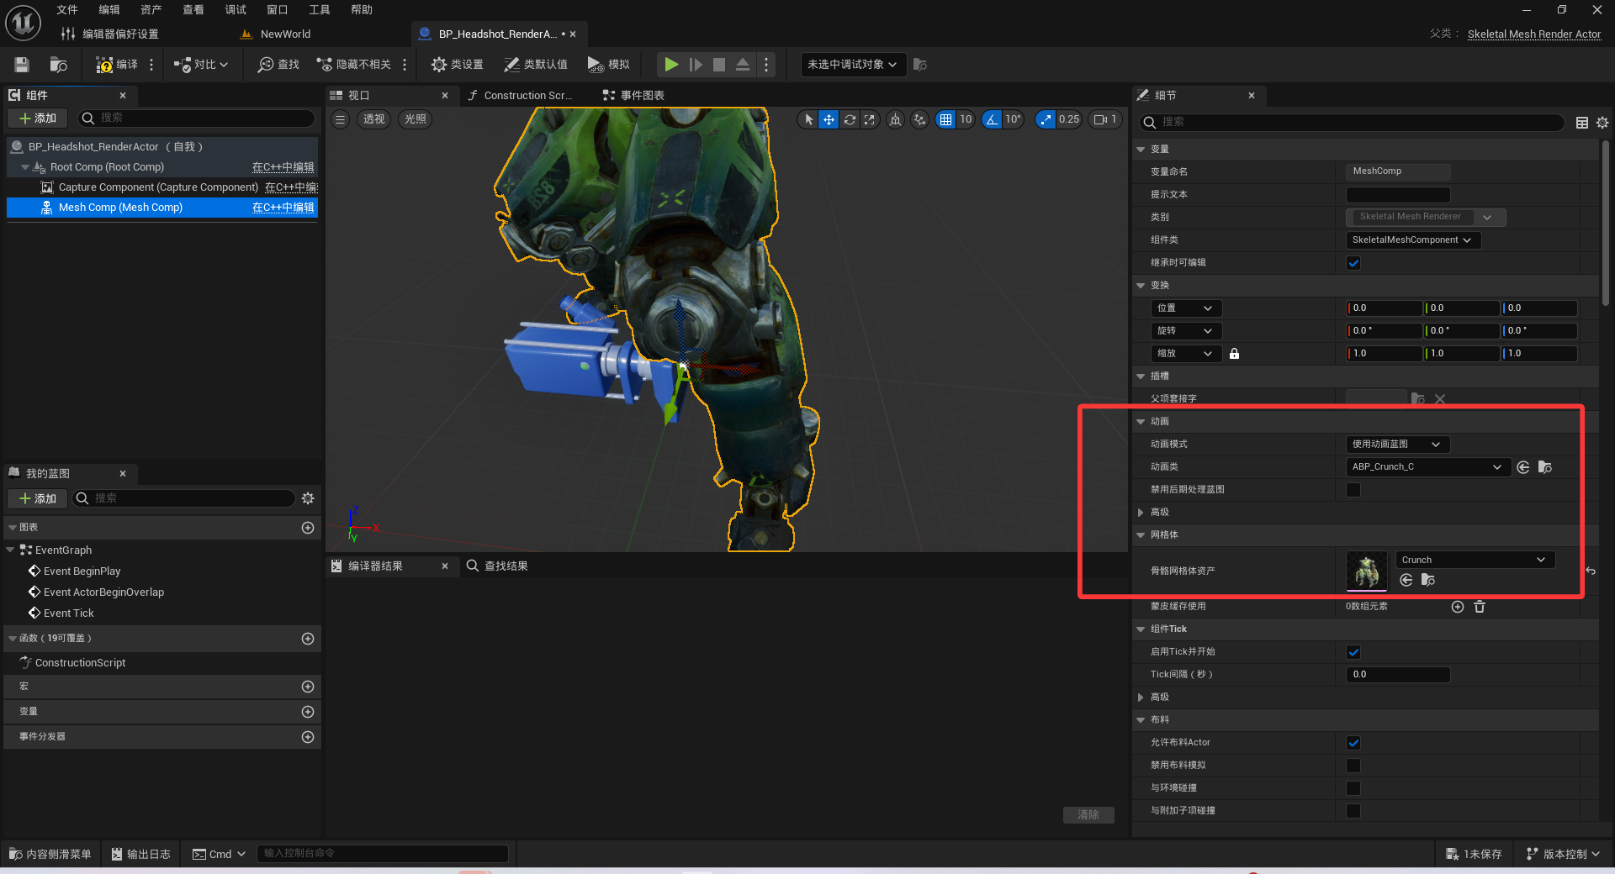Open the Details panel settings gear
The image size is (1615, 874).
coord(1602,123)
